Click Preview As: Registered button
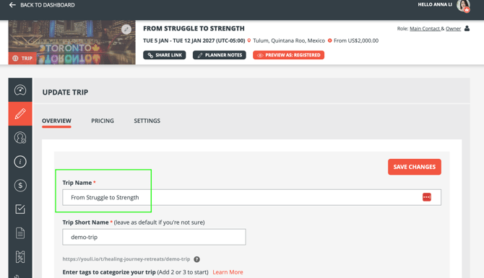 pos(289,55)
